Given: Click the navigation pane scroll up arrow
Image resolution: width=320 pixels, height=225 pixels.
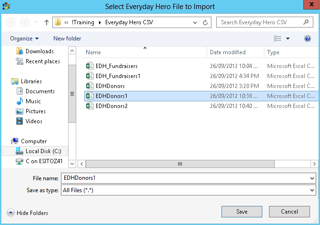Looking at the screenshot, I should tap(72, 50).
